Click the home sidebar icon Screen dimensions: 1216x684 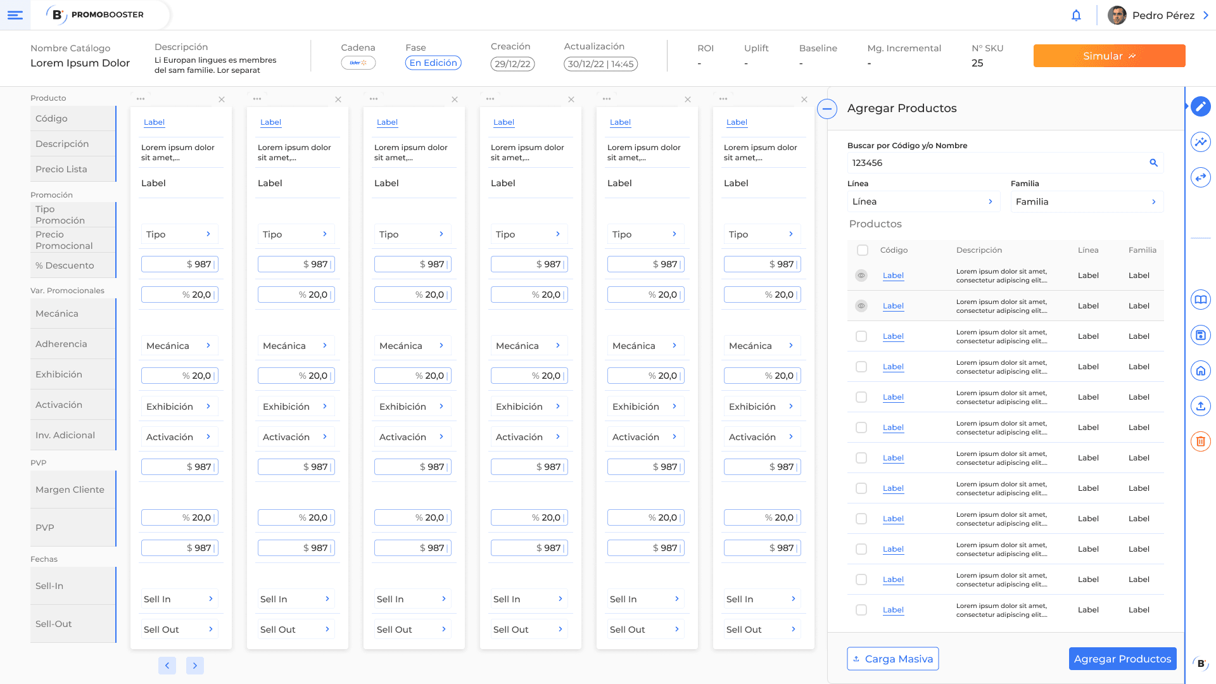click(1200, 370)
